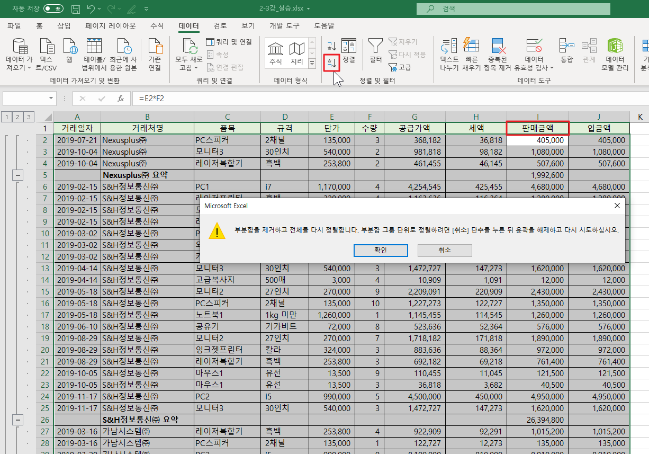Select the Nexusplus㈜ 요약 cell
Image resolution: width=649 pixels, height=454 pixels.
[147, 175]
